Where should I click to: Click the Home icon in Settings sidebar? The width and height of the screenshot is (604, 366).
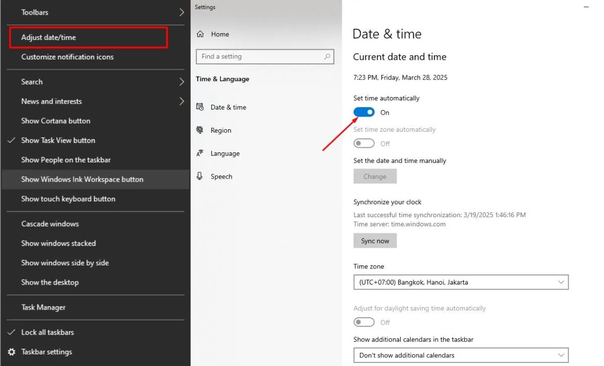coord(200,34)
